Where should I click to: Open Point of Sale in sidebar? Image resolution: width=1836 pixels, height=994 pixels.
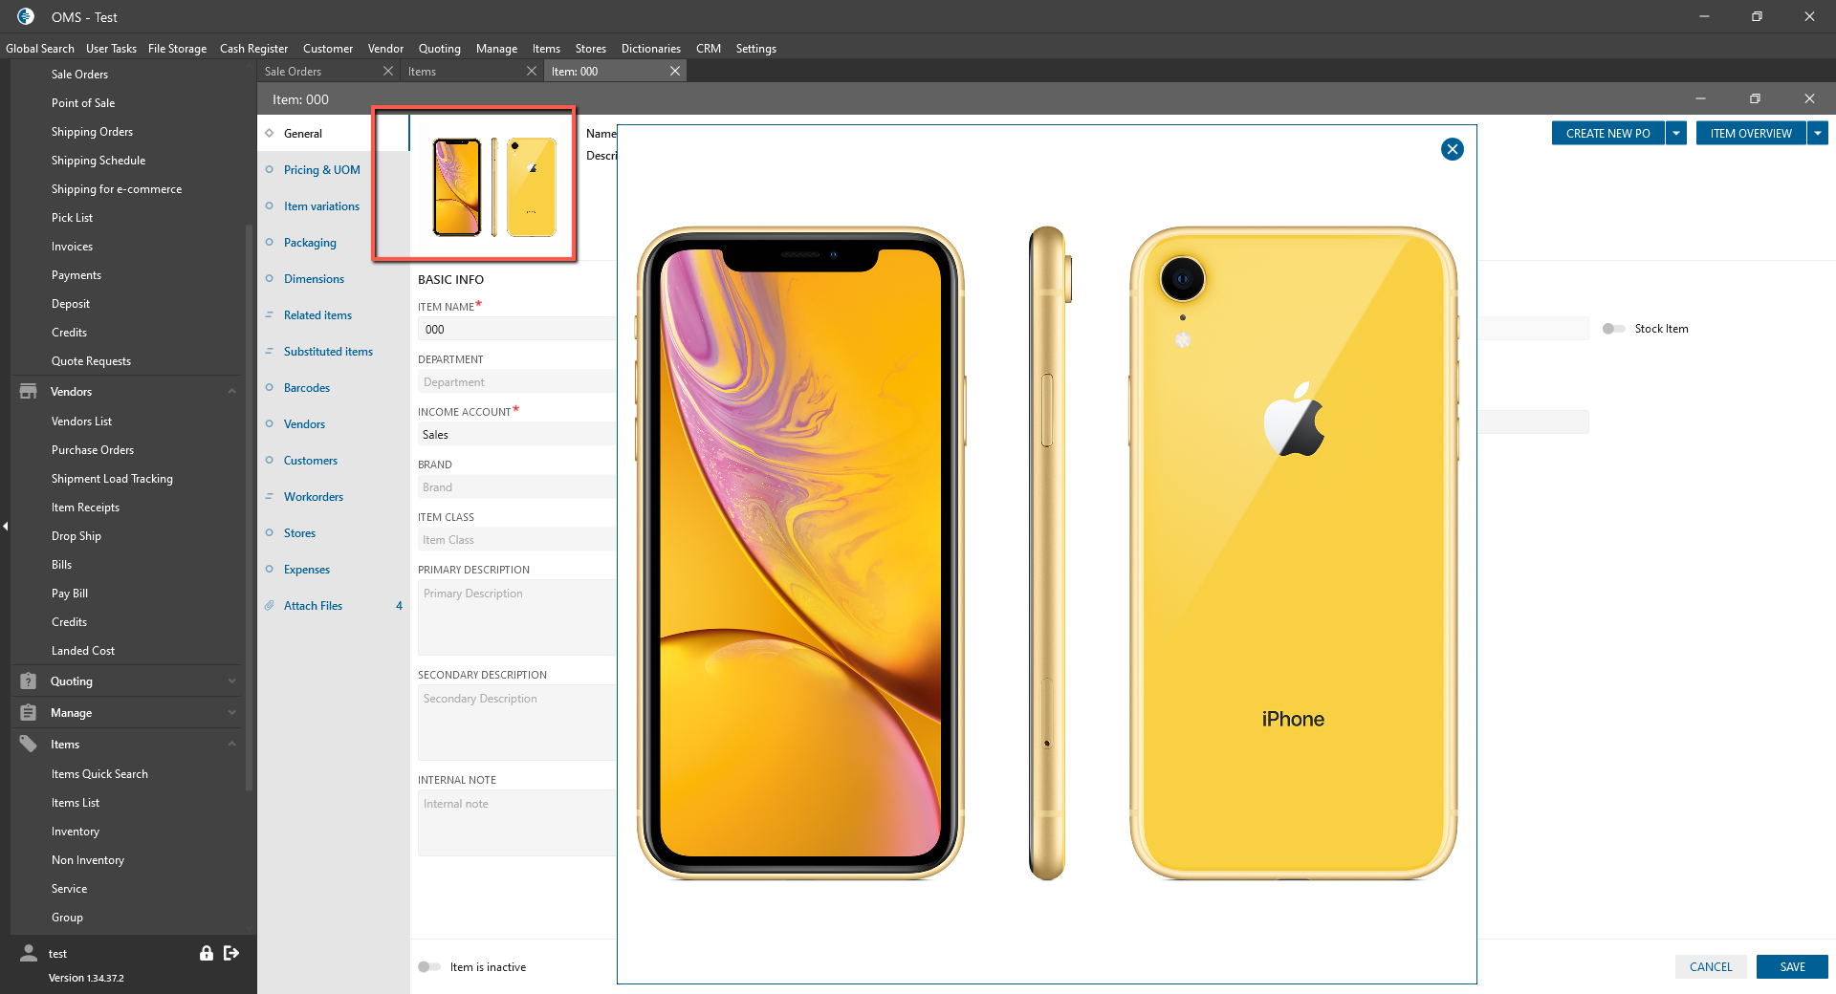83,102
